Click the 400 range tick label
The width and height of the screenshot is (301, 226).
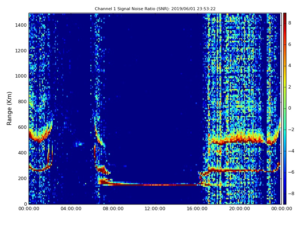click(22, 153)
